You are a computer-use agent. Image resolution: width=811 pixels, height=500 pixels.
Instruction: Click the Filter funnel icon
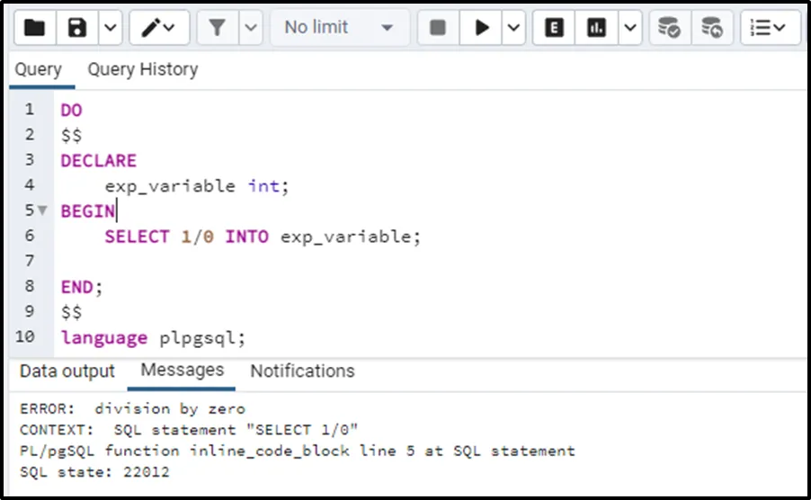pyautogui.click(x=217, y=28)
